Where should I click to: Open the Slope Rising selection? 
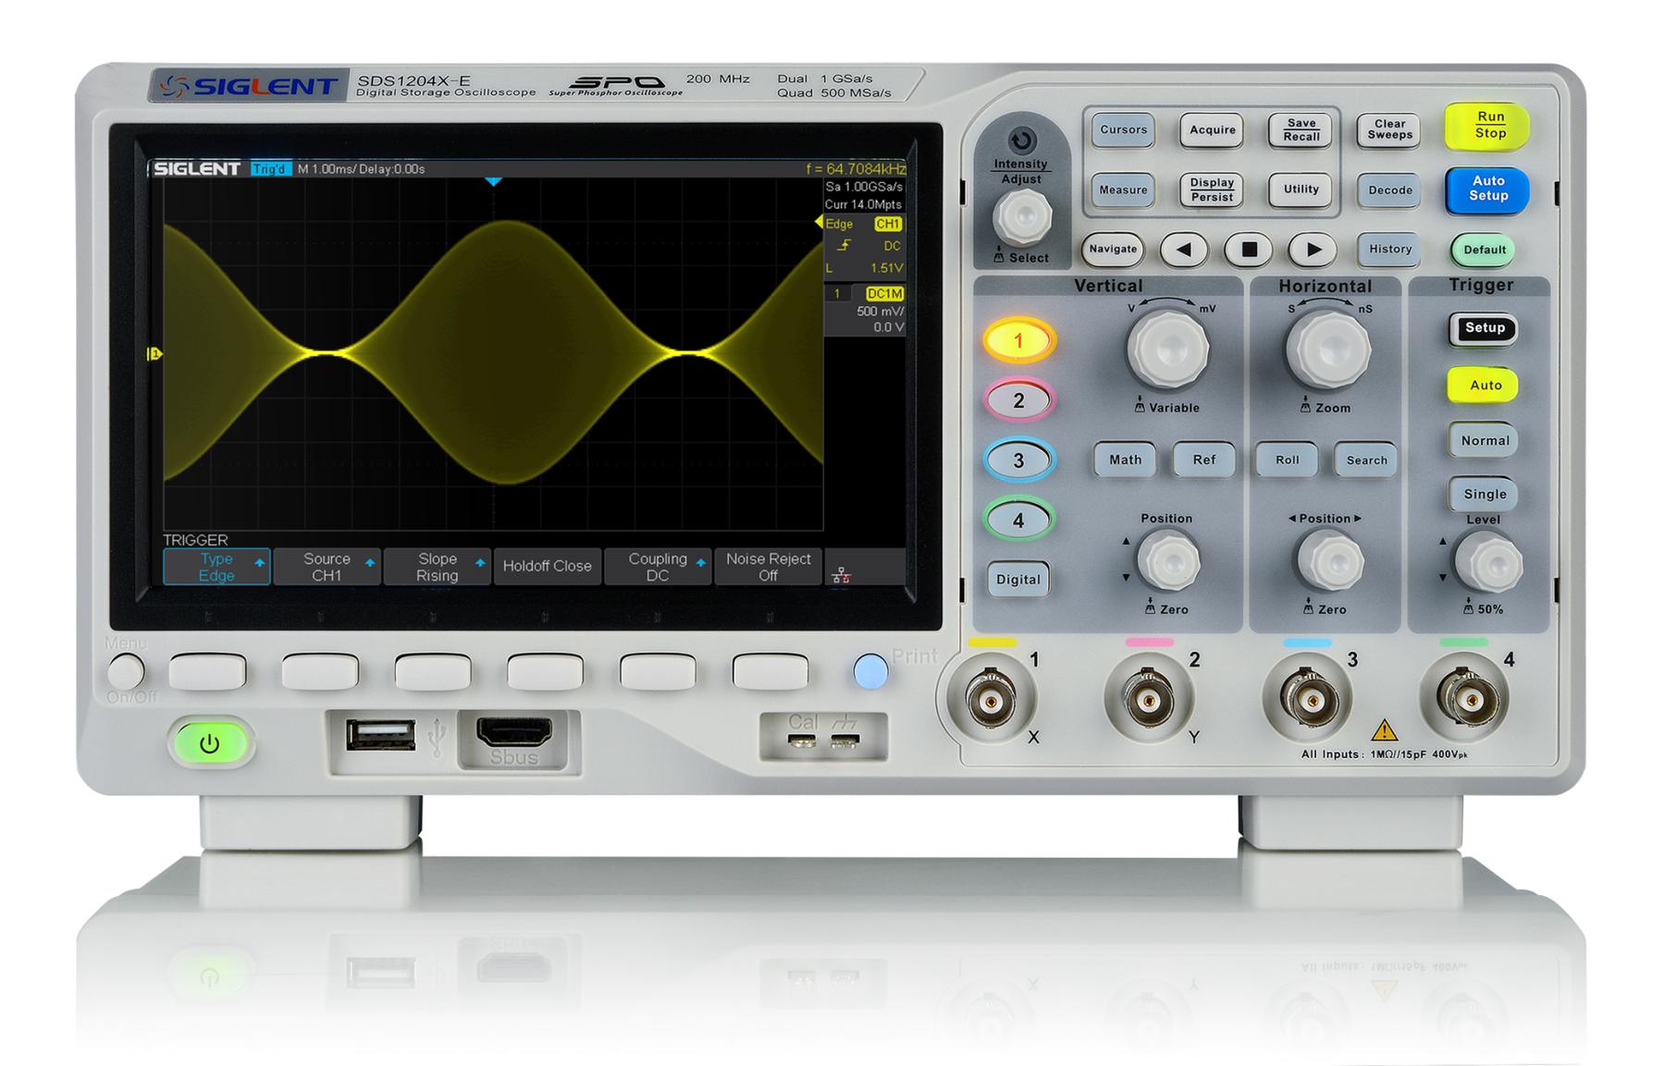[x=436, y=566]
